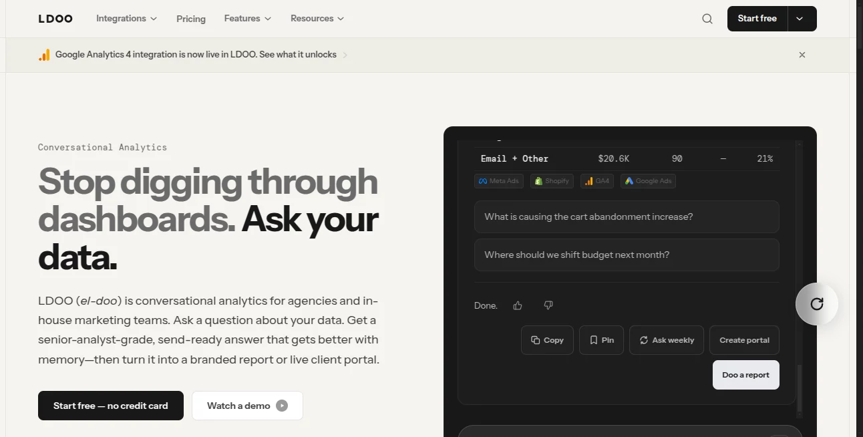Viewport: 863px width, 437px height.
Task: Select the shift budget next month question
Action: [627, 255]
